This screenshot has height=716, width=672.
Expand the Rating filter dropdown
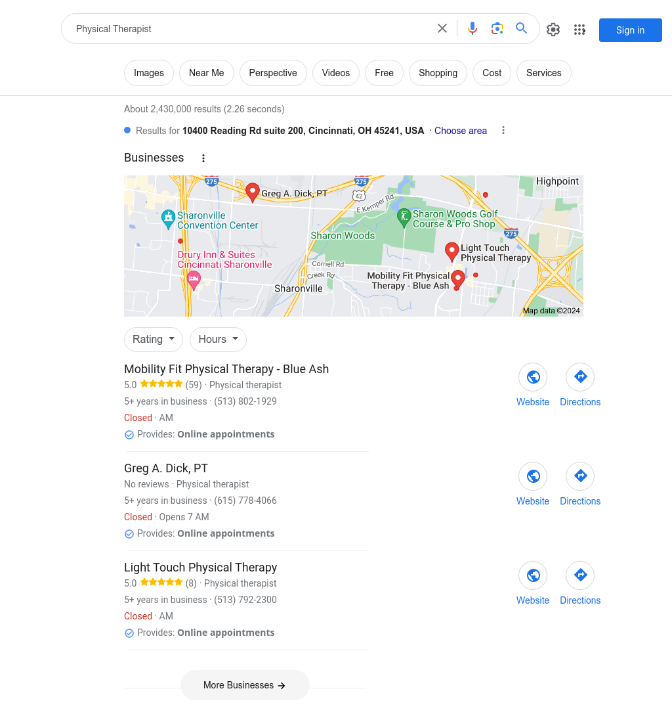pyautogui.click(x=154, y=339)
